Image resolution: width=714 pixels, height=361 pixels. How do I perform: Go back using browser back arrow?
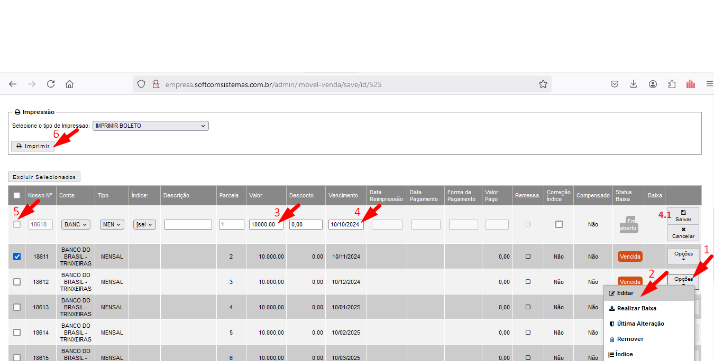click(13, 84)
